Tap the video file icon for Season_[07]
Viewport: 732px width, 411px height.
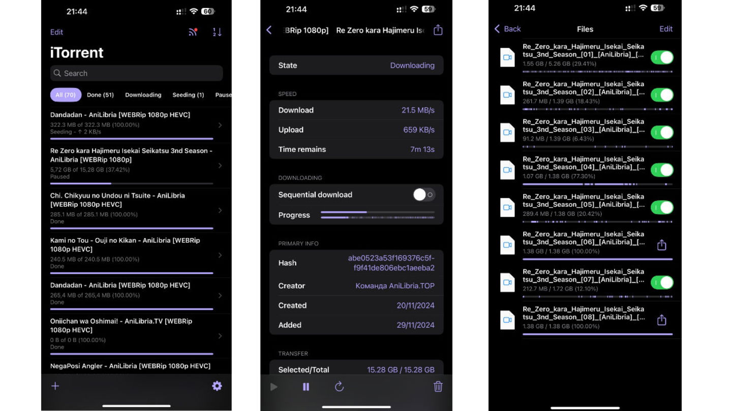tap(507, 283)
